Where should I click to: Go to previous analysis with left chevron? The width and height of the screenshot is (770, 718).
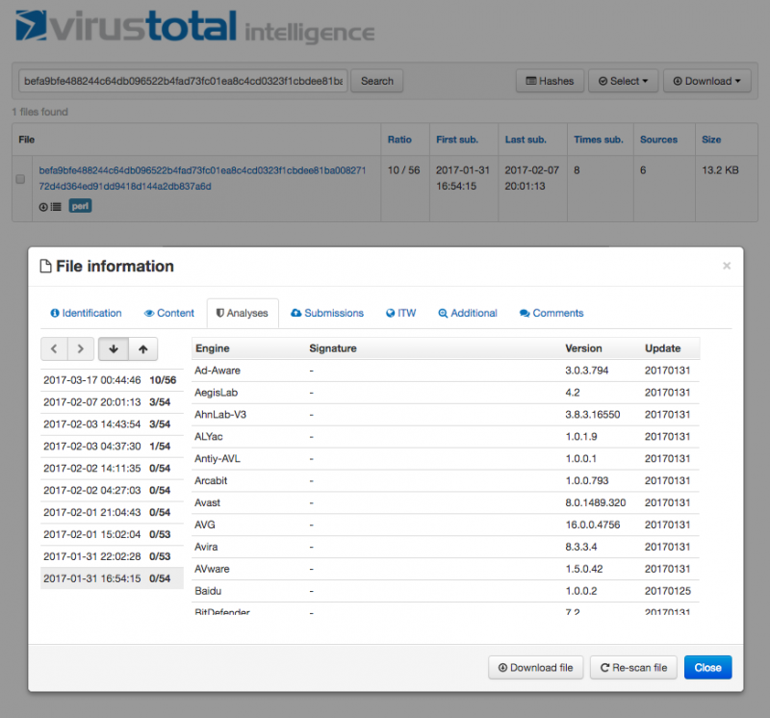(54, 348)
